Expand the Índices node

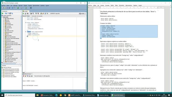[4, 22]
